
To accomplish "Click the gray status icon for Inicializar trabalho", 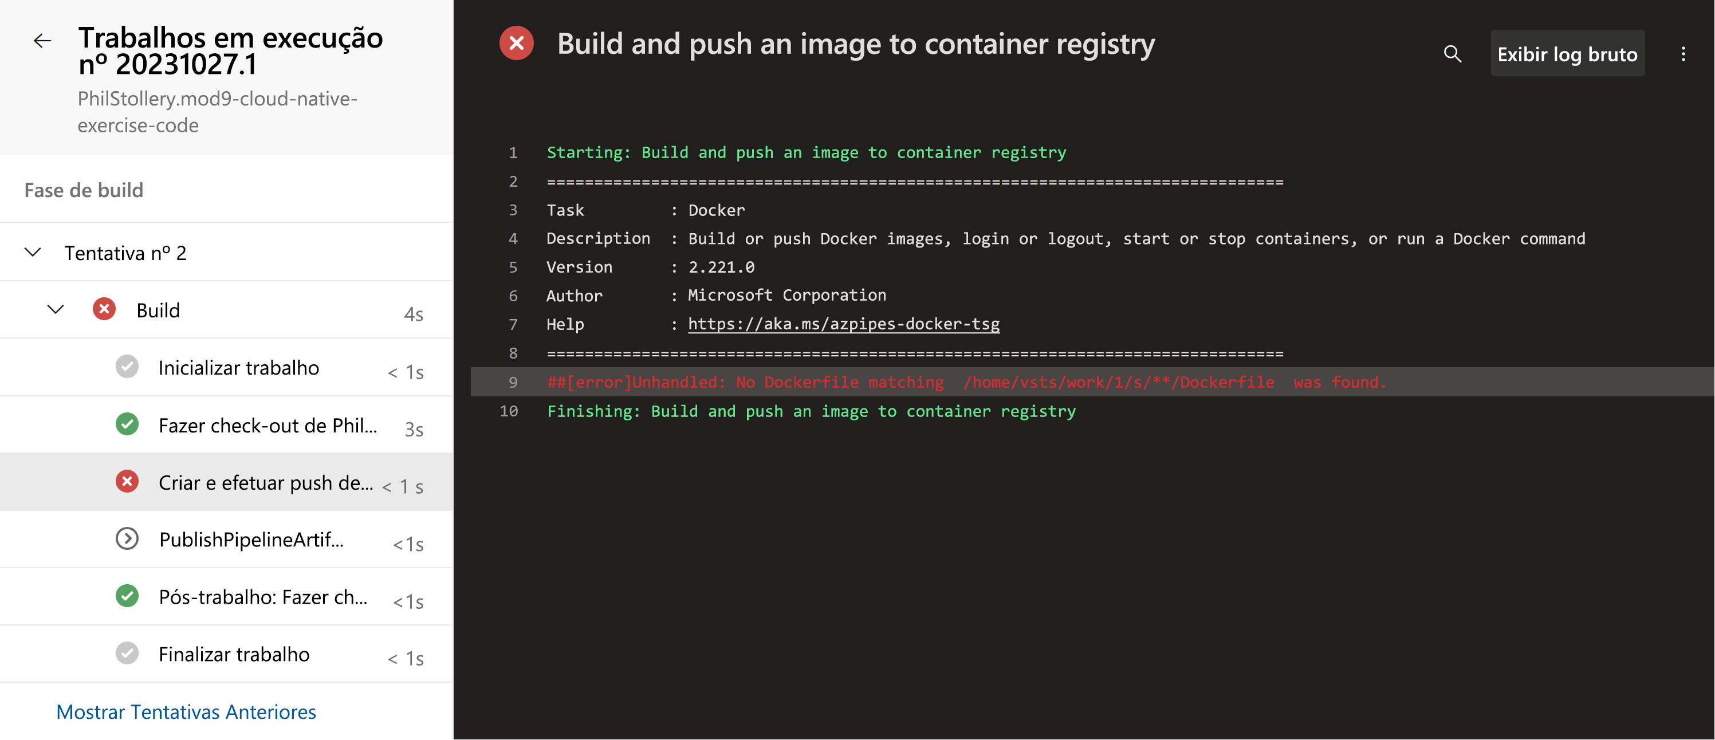I will [x=127, y=367].
